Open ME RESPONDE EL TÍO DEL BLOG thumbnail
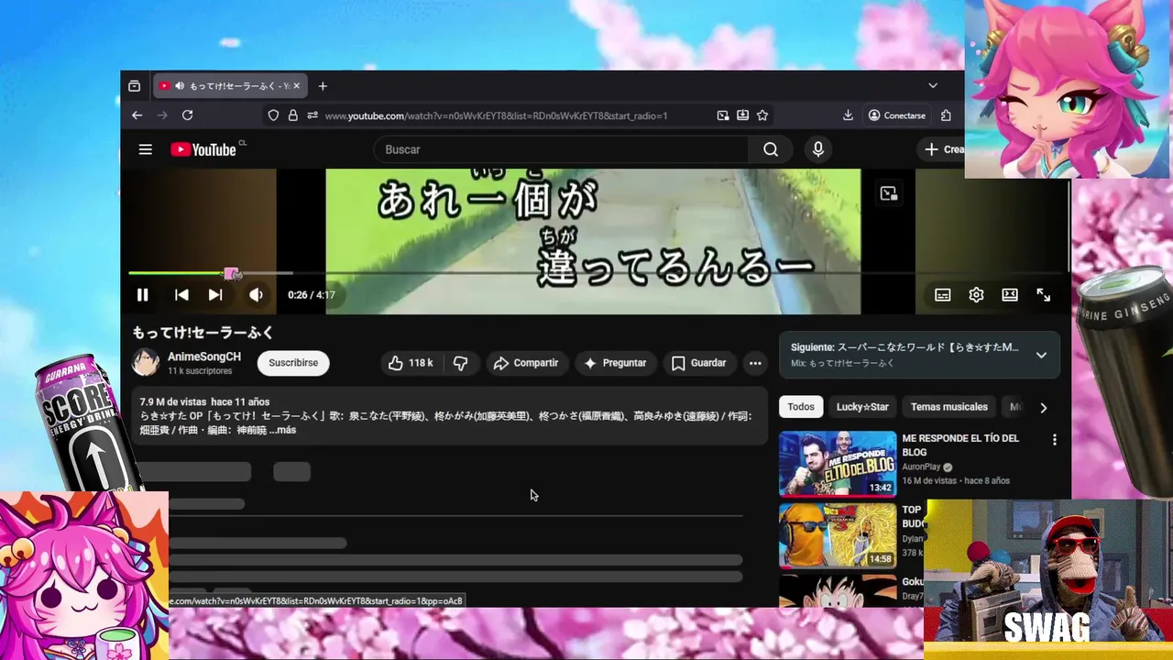Screen dimensions: 1173x660 (838, 464)
